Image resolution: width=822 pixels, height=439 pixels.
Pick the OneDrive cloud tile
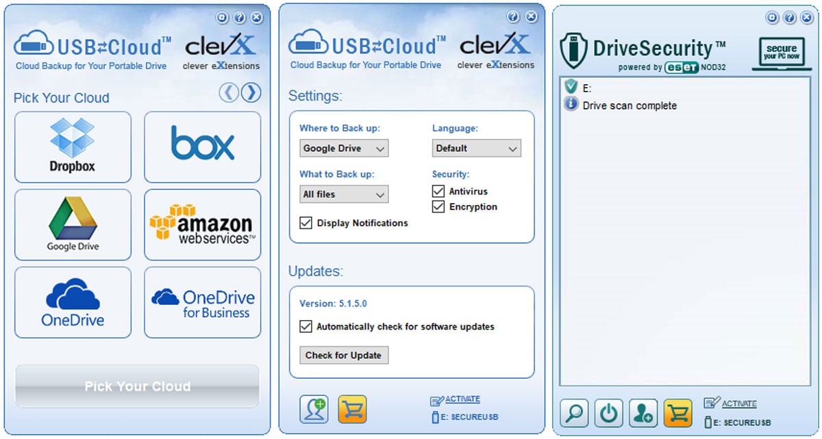click(73, 302)
